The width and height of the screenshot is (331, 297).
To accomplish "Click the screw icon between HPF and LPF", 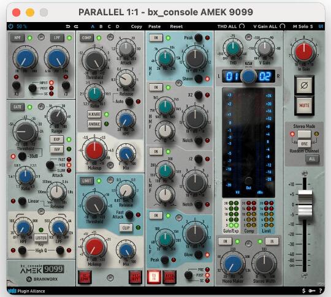I will pyautogui.click(x=41, y=37).
